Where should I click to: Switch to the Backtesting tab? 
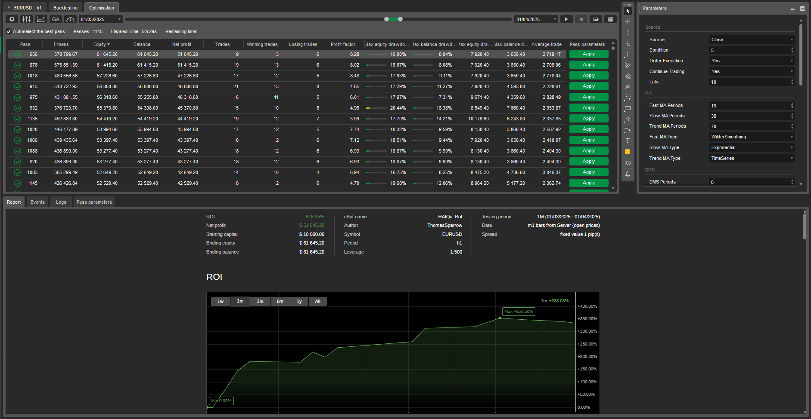65,8
